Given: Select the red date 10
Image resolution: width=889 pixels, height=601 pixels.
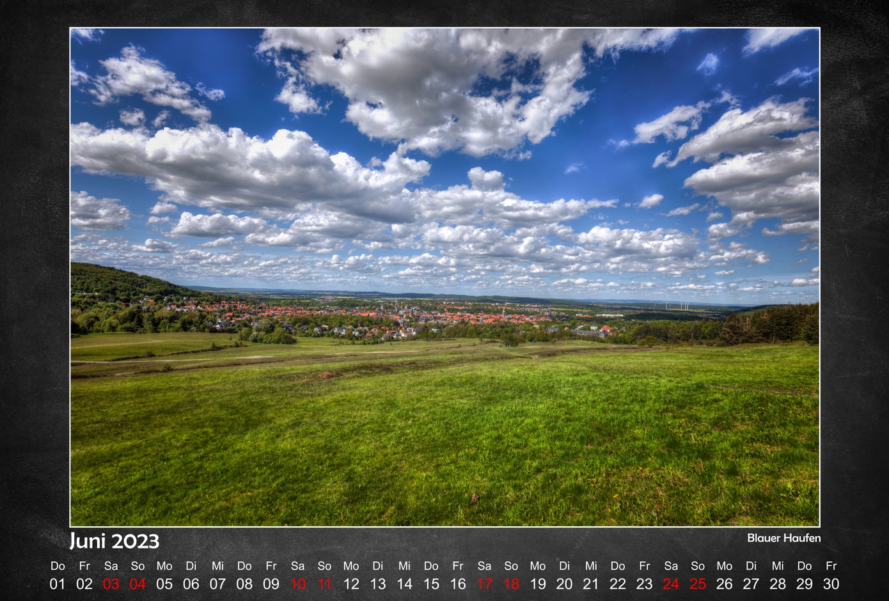Looking at the screenshot, I should point(298,584).
